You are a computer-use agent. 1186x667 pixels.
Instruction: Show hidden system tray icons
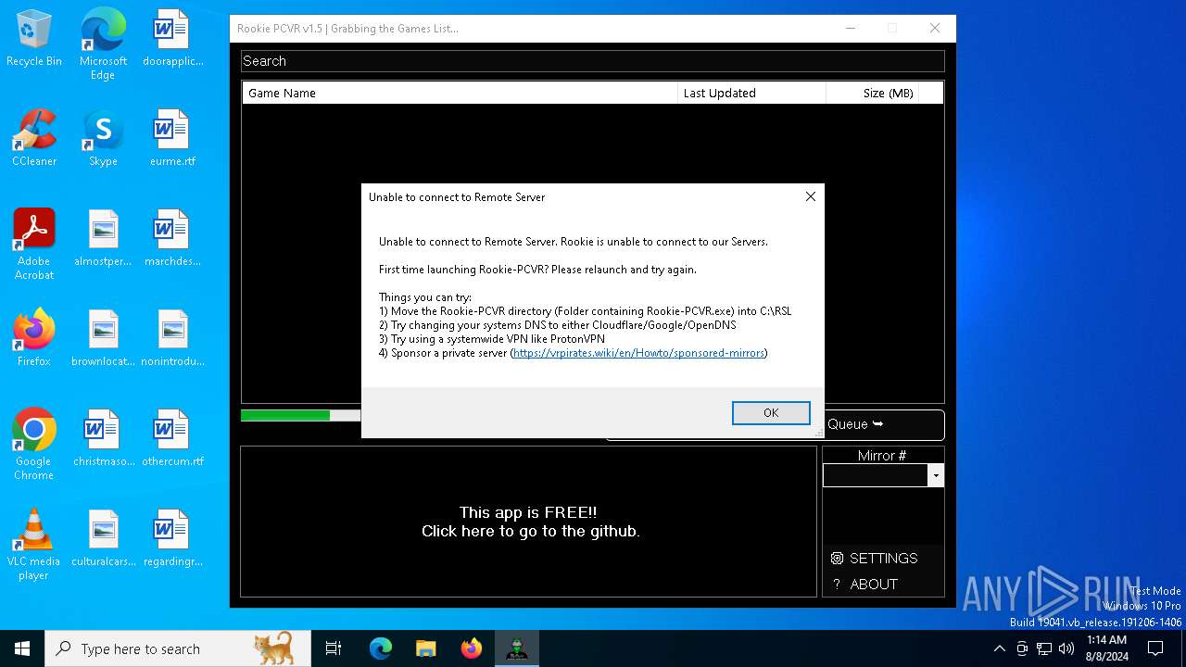(999, 648)
